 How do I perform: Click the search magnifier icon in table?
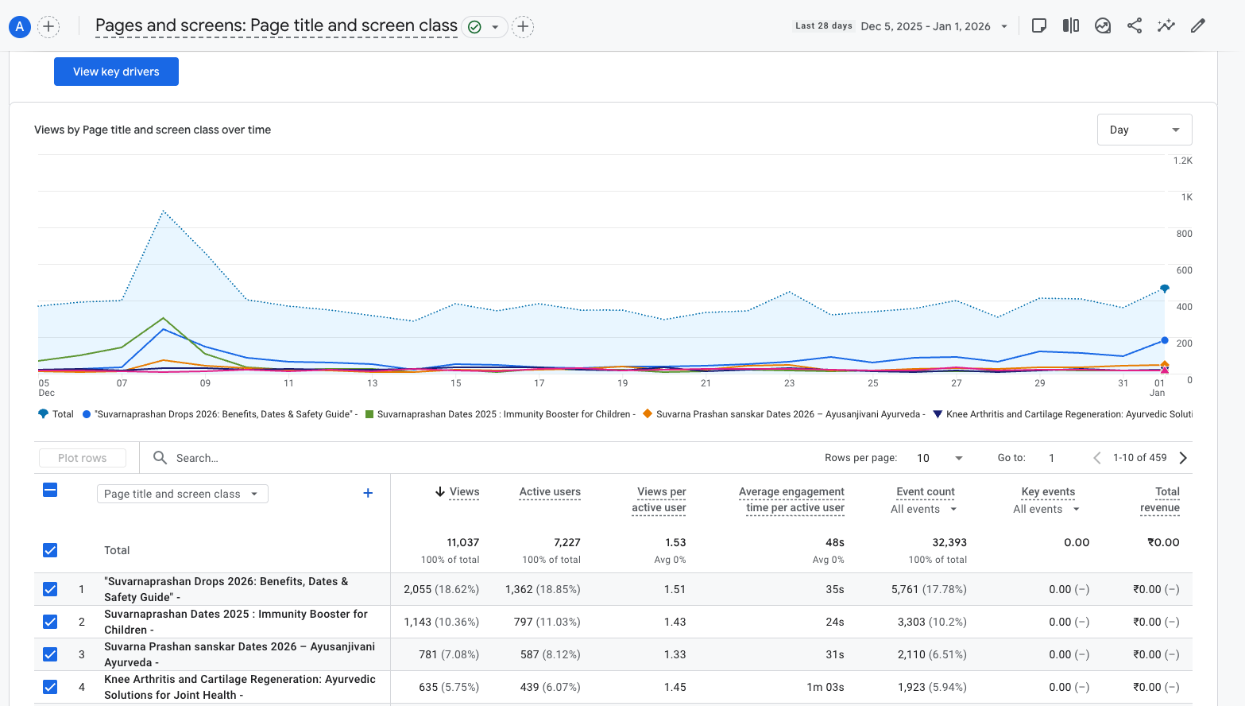160,458
